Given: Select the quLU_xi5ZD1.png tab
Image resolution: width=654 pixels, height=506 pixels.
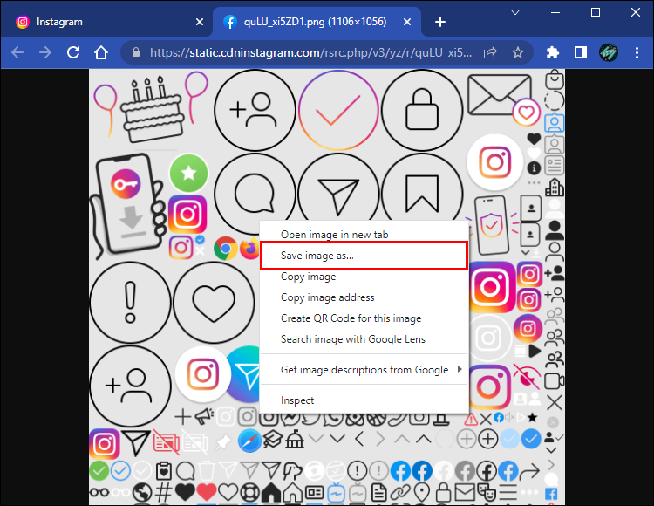Looking at the screenshot, I should [x=317, y=22].
